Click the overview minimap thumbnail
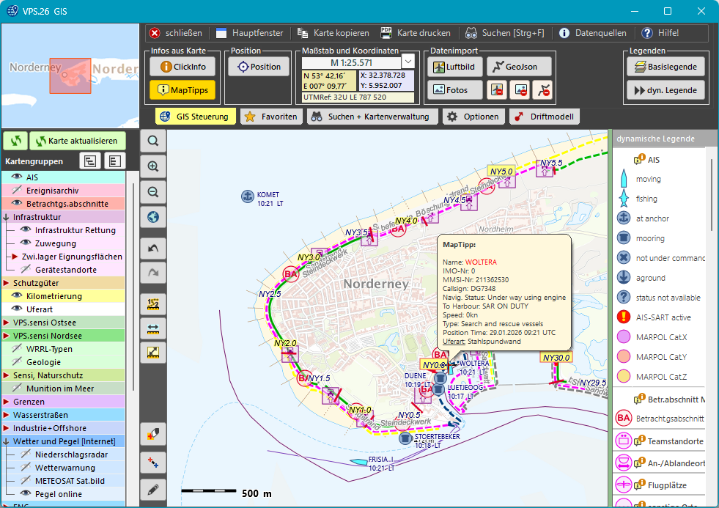Viewport: 719px width, 508px height. (70, 75)
